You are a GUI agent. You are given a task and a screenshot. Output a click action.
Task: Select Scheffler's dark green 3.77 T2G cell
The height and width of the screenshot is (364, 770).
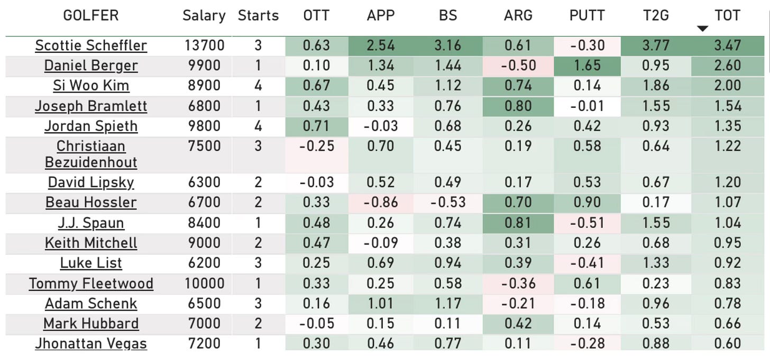[656, 46]
